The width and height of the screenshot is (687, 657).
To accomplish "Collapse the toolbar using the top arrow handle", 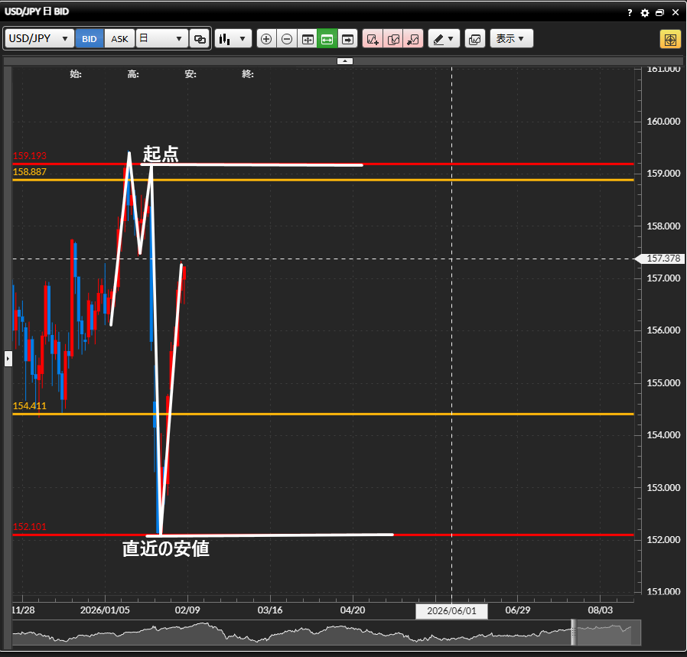I will coord(344,60).
